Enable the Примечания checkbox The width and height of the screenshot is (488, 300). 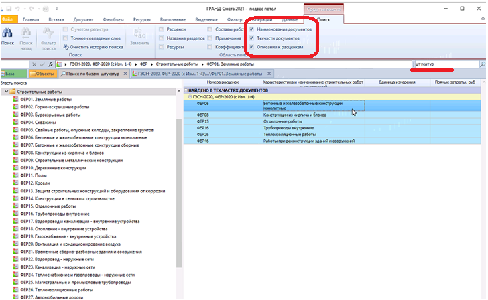210,38
